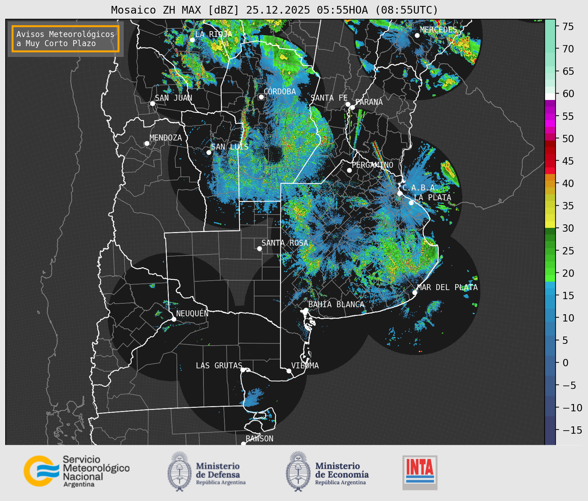
Task: Click the INTA logo
Action: coord(420,473)
